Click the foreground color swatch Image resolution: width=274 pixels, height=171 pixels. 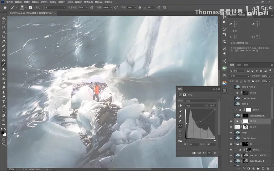[x=2, y=133]
